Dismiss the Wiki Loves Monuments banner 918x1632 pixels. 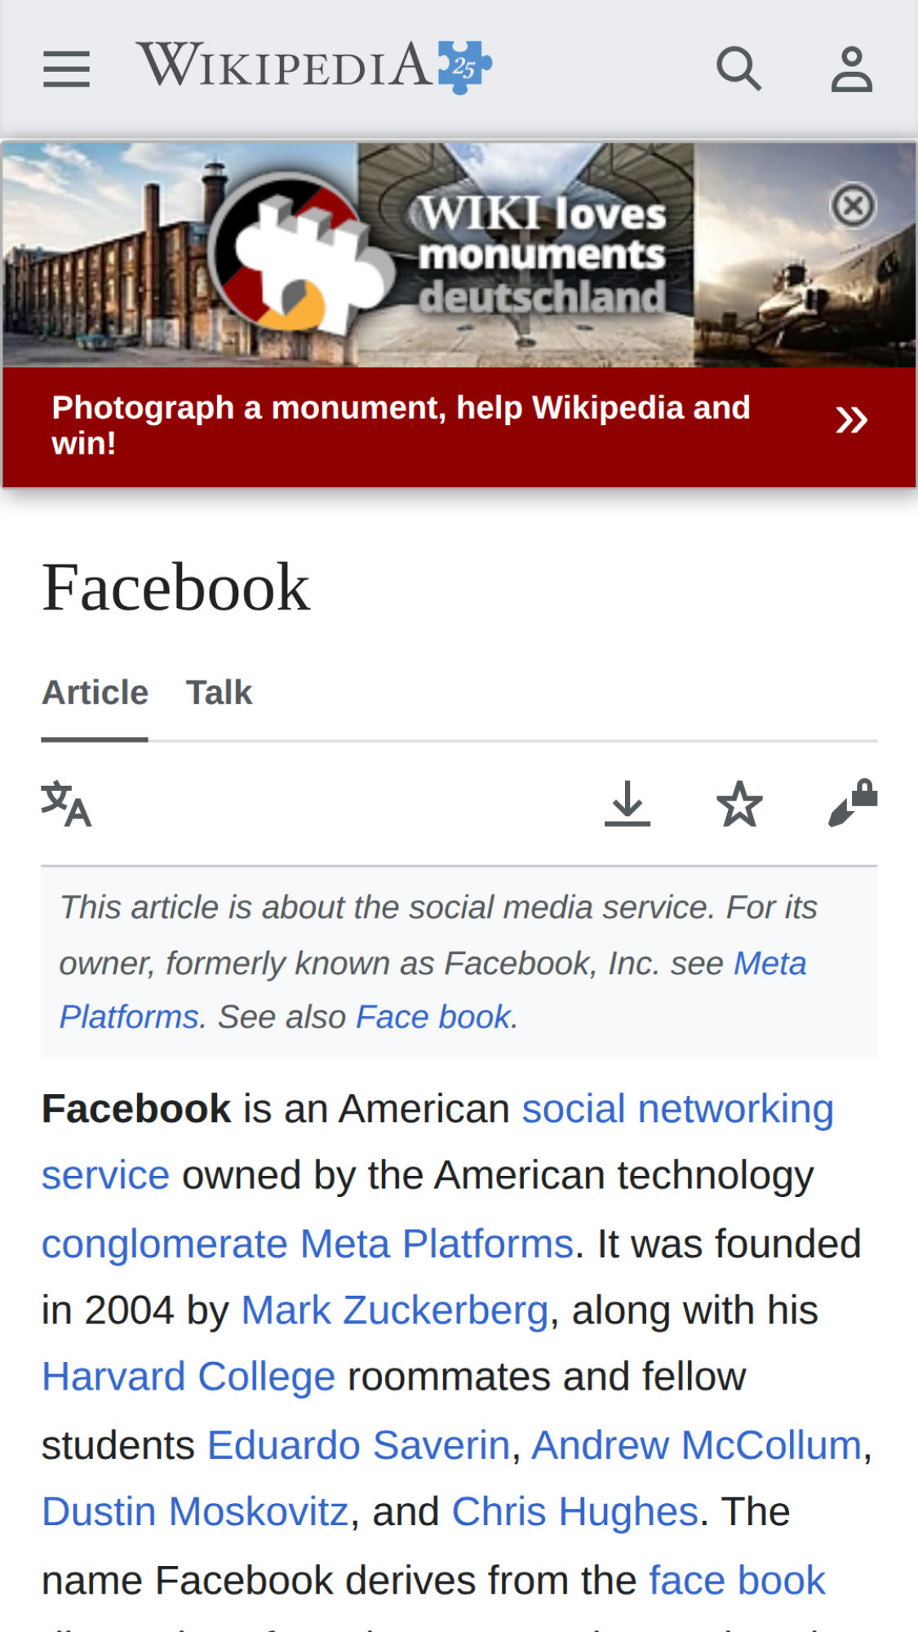pyautogui.click(x=854, y=205)
